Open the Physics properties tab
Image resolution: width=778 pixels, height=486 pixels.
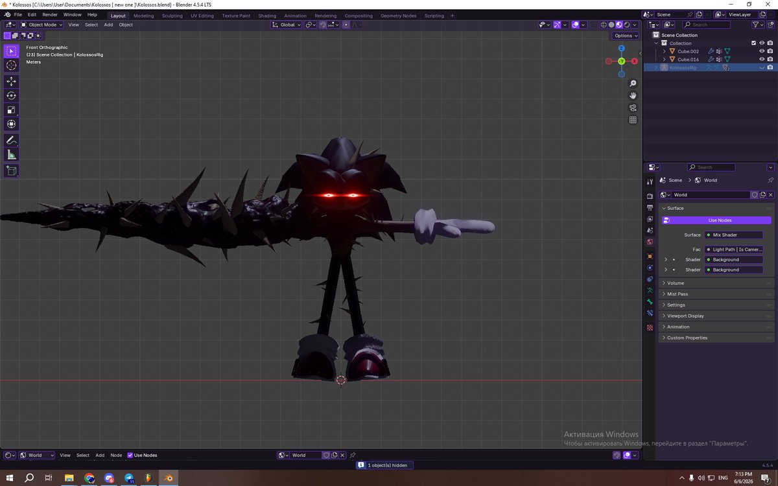650,268
